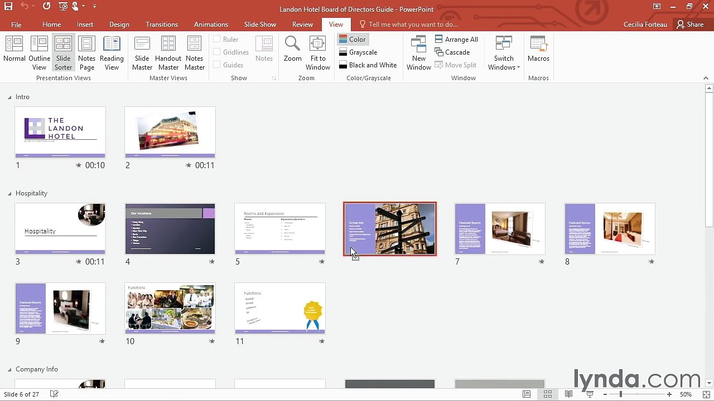Switch to Reading View

[112, 53]
